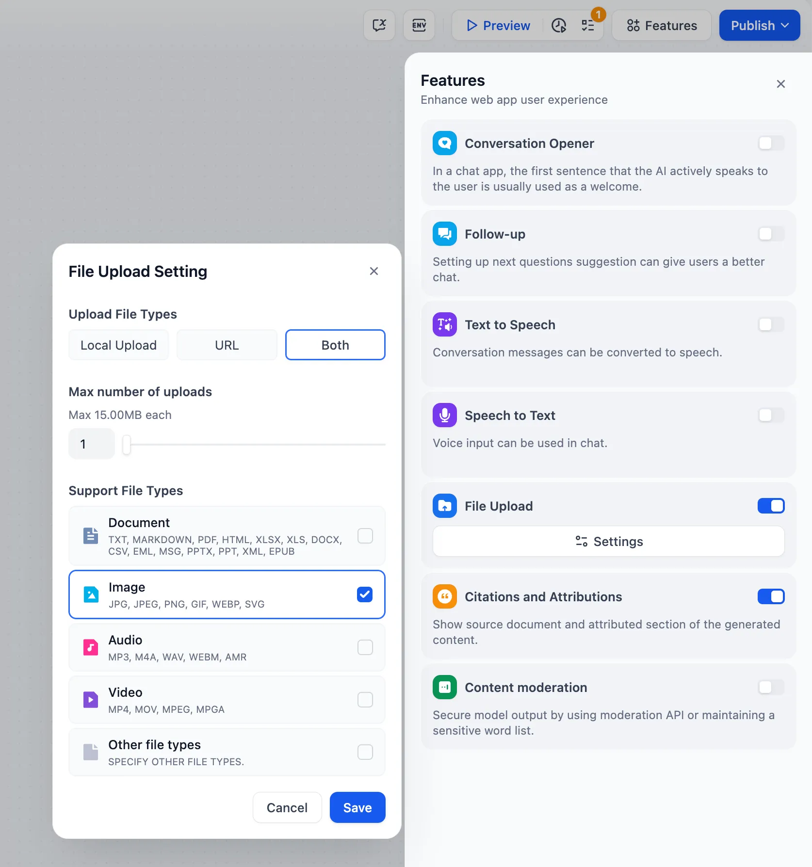Viewport: 812px width, 867px height.
Task: Open the checklist icon with badge
Action: tap(588, 25)
